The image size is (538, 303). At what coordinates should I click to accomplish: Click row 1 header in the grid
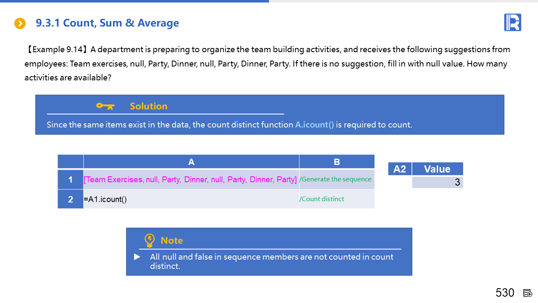[70, 180]
